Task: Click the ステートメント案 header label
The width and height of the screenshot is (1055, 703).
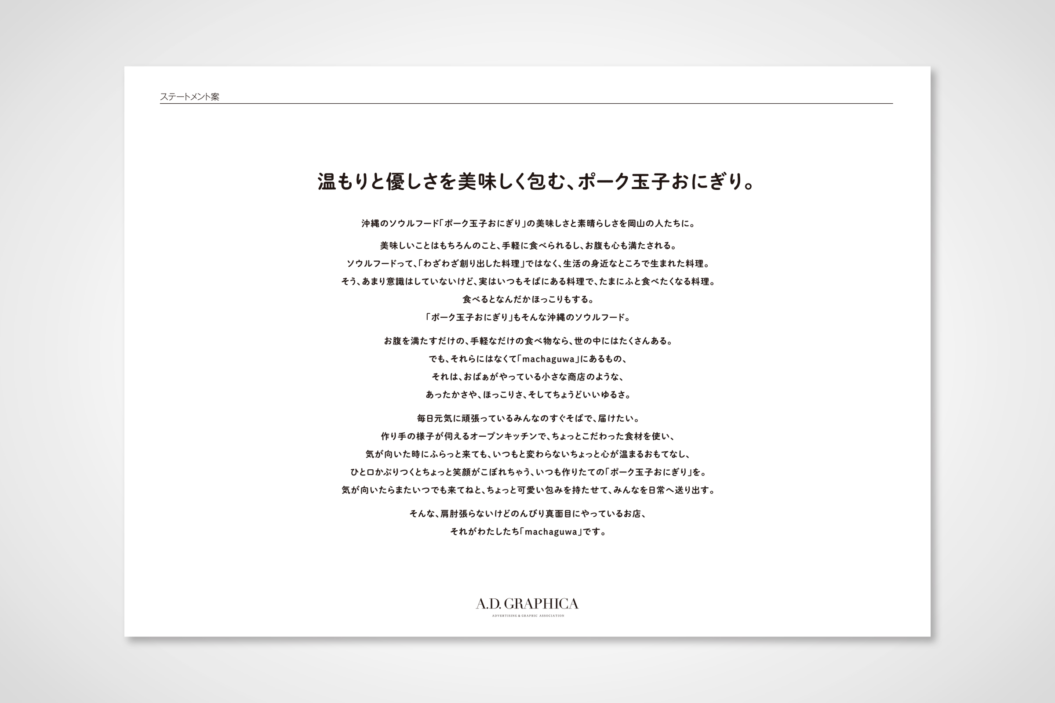Action: tap(189, 97)
